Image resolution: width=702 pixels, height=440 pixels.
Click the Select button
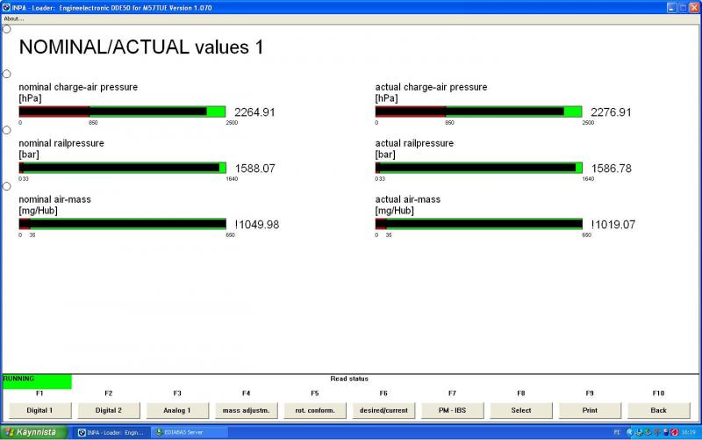click(x=520, y=410)
